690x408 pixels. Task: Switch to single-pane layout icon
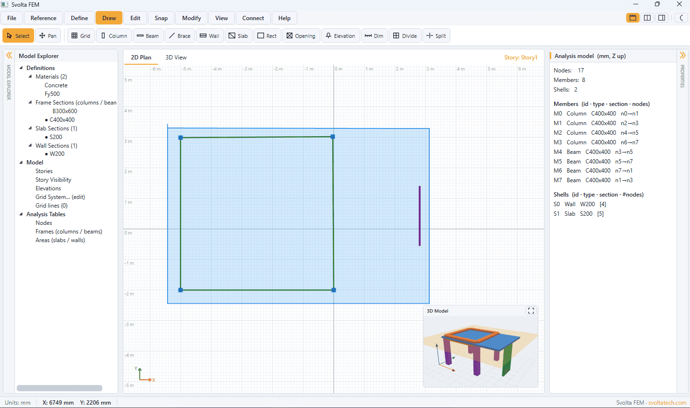(633, 18)
